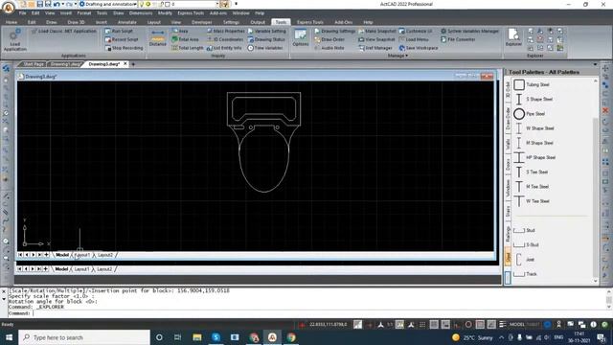This screenshot has width=613, height=345.
Task: Click Run Script
Action: pos(119,31)
